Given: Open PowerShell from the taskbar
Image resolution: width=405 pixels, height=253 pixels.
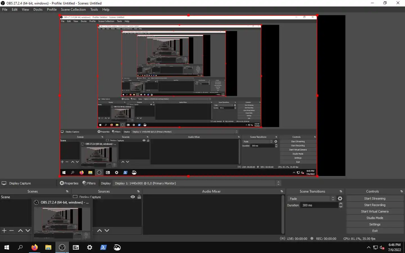Looking at the screenshot, I should click(x=103, y=247).
